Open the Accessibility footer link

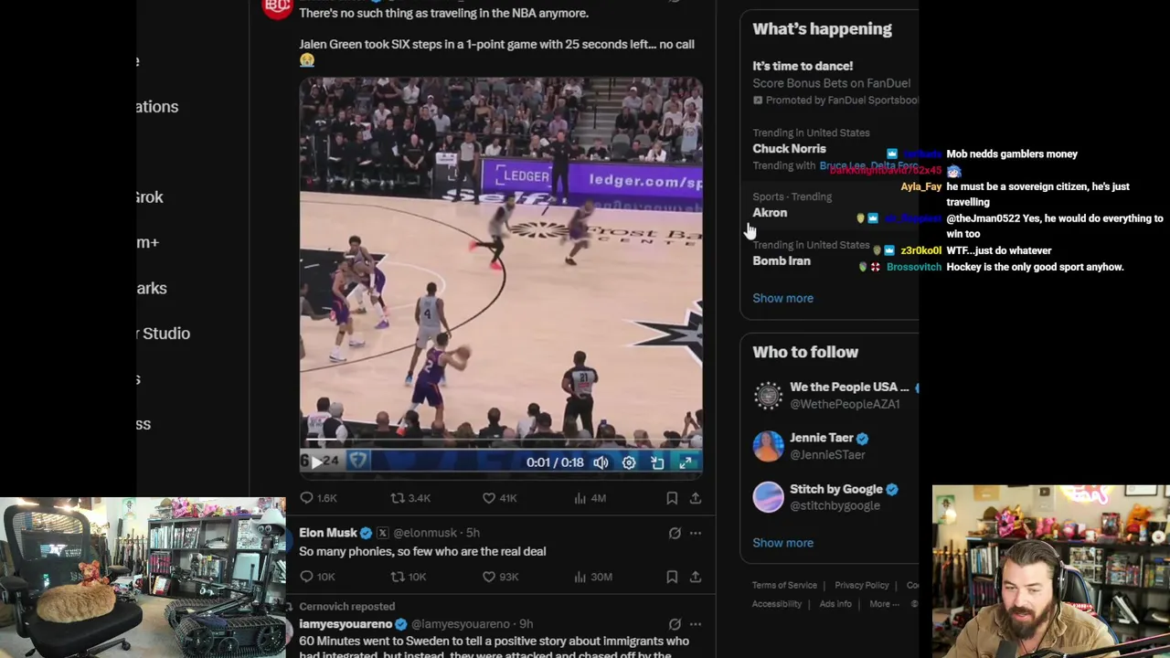click(x=777, y=604)
